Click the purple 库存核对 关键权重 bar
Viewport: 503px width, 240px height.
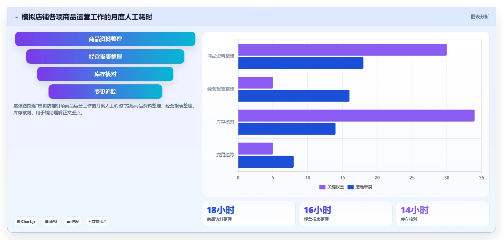click(356, 116)
